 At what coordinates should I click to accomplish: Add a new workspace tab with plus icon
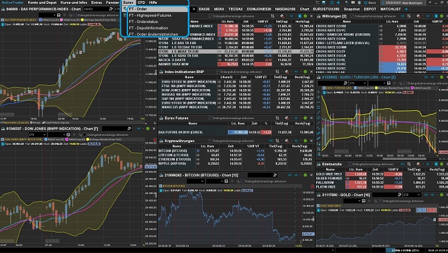pos(406,9)
